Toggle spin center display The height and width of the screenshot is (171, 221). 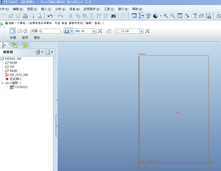pyautogui.click(x=141, y=16)
